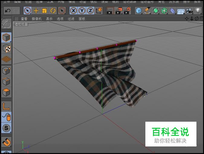Open the blue bend deformer palette
This screenshot has height=154, width=204.
pyautogui.click(x=172, y=11)
